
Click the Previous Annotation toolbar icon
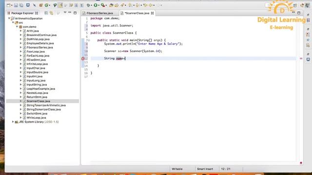137,5
